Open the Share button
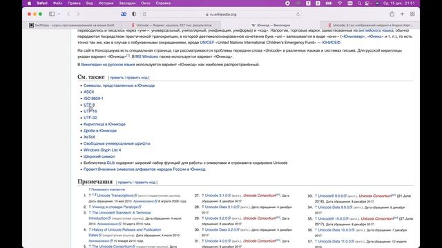 pos(392,14)
